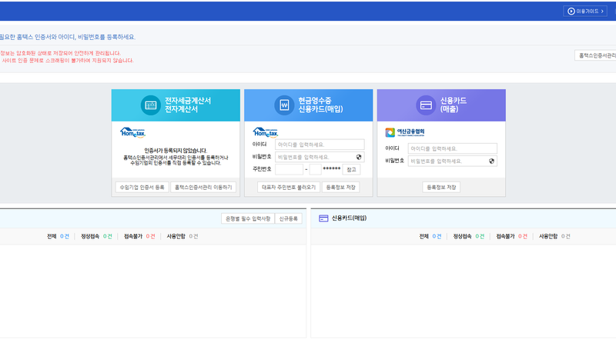Focus the 신용카드(매출) 아이디 input field
Image resolution: width=616 pixels, height=346 pixels.
click(x=453, y=148)
